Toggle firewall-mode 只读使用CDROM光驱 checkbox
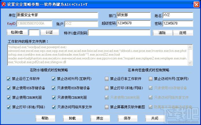The width and height of the screenshot is (201, 125). [54, 98]
